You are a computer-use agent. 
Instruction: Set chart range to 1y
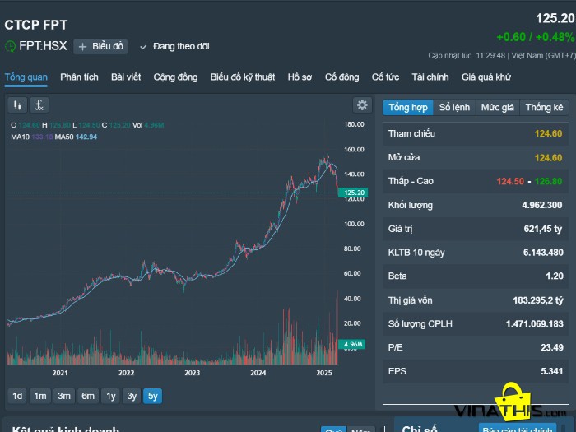(110, 396)
